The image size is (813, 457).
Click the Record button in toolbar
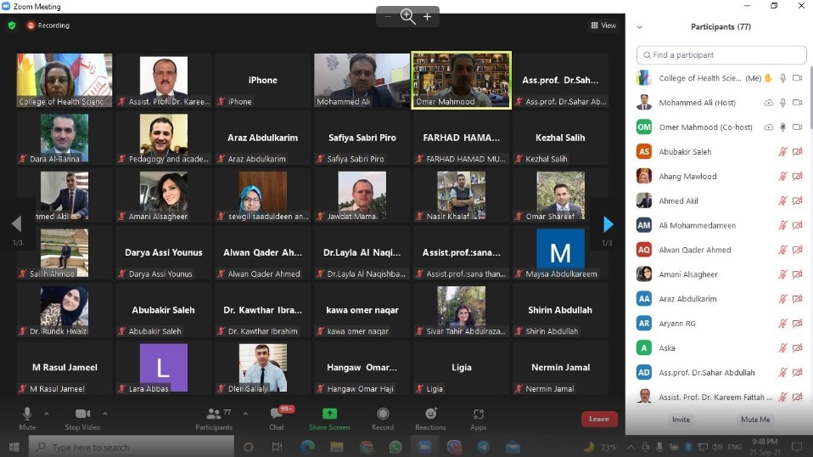click(x=383, y=418)
